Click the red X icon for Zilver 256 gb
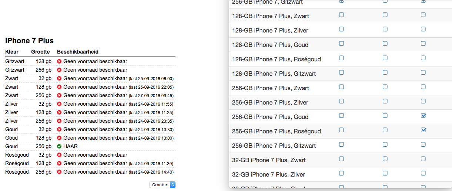This screenshot has height=191, width=452. (59, 121)
